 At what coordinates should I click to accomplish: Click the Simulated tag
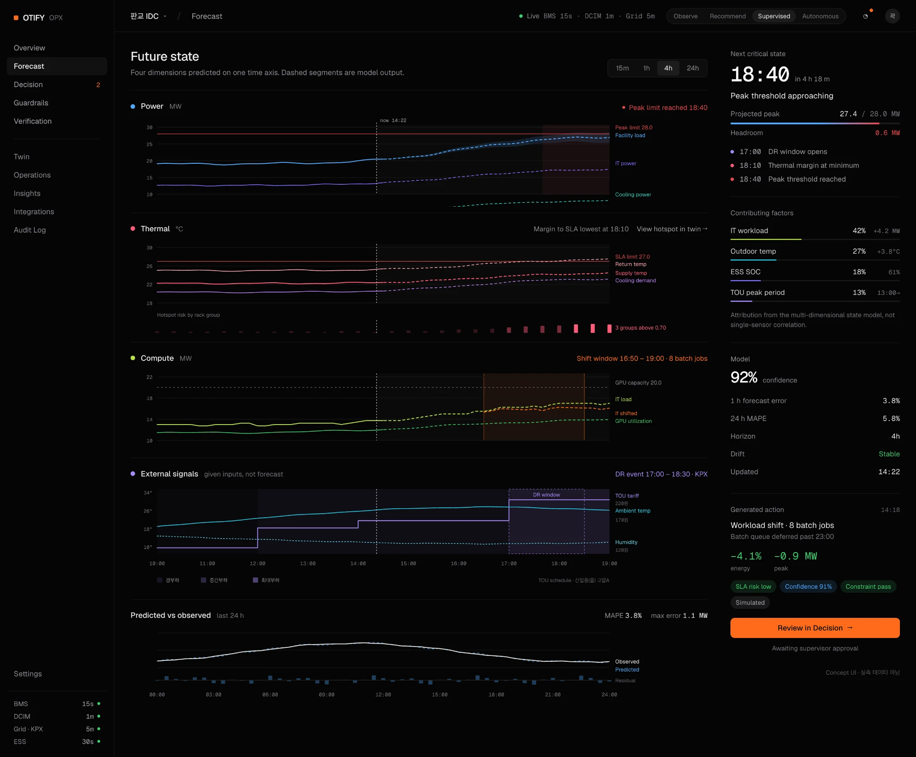point(750,603)
